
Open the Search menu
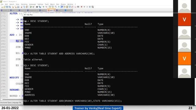12,4
